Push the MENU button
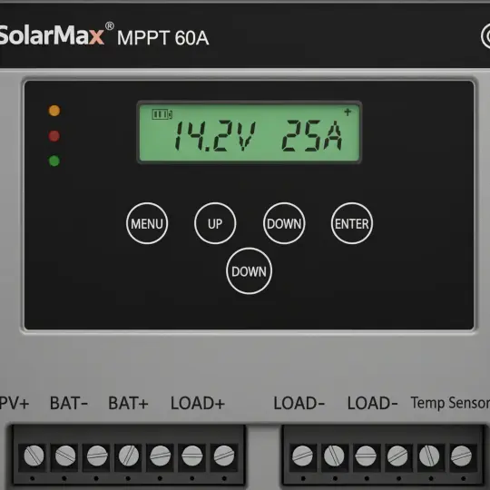The width and height of the screenshot is (490, 490). click(x=147, y=223)
